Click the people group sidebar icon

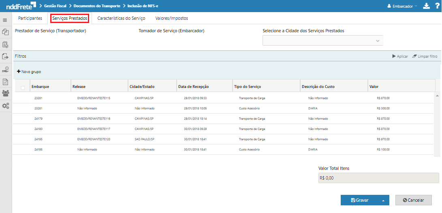pos(5,94)
